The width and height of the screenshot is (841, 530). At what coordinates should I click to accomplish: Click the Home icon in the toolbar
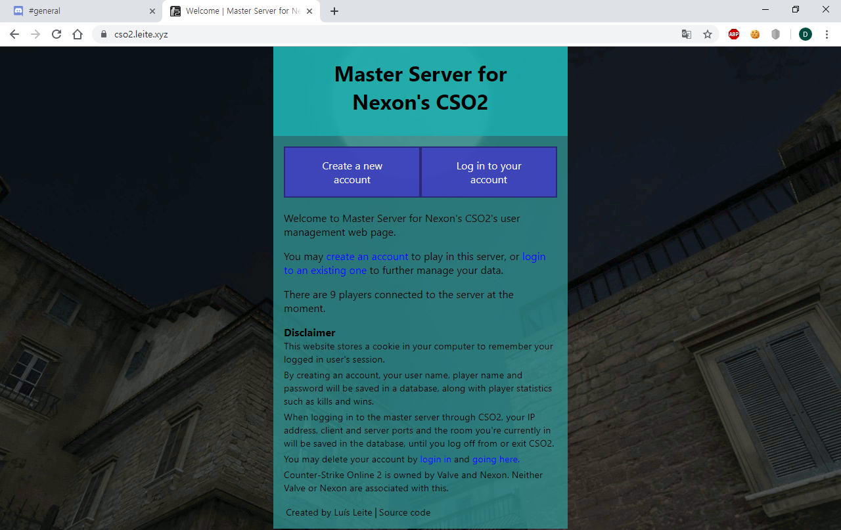click(x=78, y=33)
